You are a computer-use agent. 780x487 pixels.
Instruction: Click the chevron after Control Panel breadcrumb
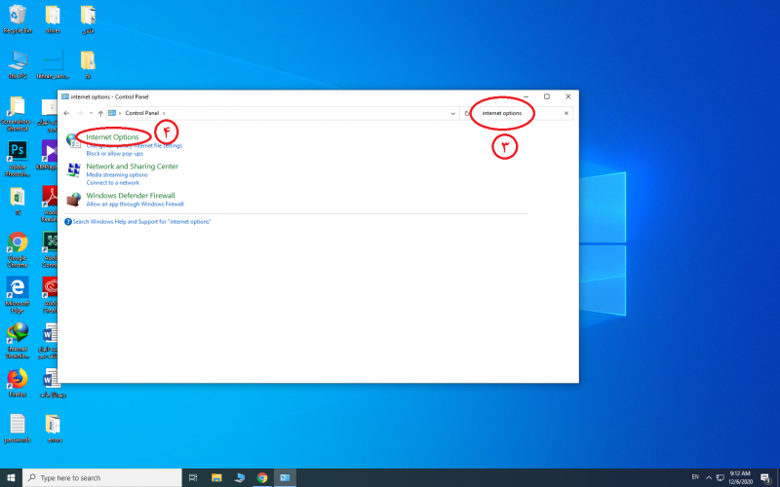pos(164,114)
